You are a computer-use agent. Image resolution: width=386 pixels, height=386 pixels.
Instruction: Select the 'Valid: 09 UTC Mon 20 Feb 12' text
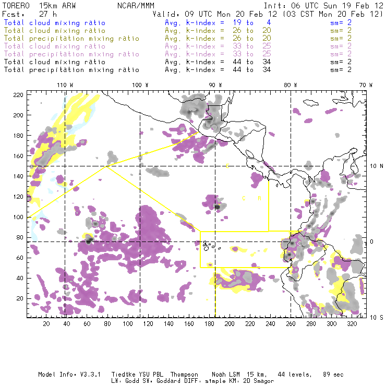(215, 14)
